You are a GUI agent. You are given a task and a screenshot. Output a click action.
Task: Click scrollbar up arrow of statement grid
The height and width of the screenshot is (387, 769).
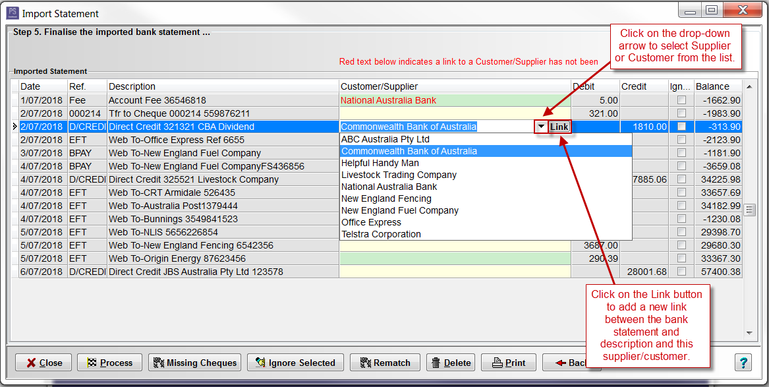[749, 87]
